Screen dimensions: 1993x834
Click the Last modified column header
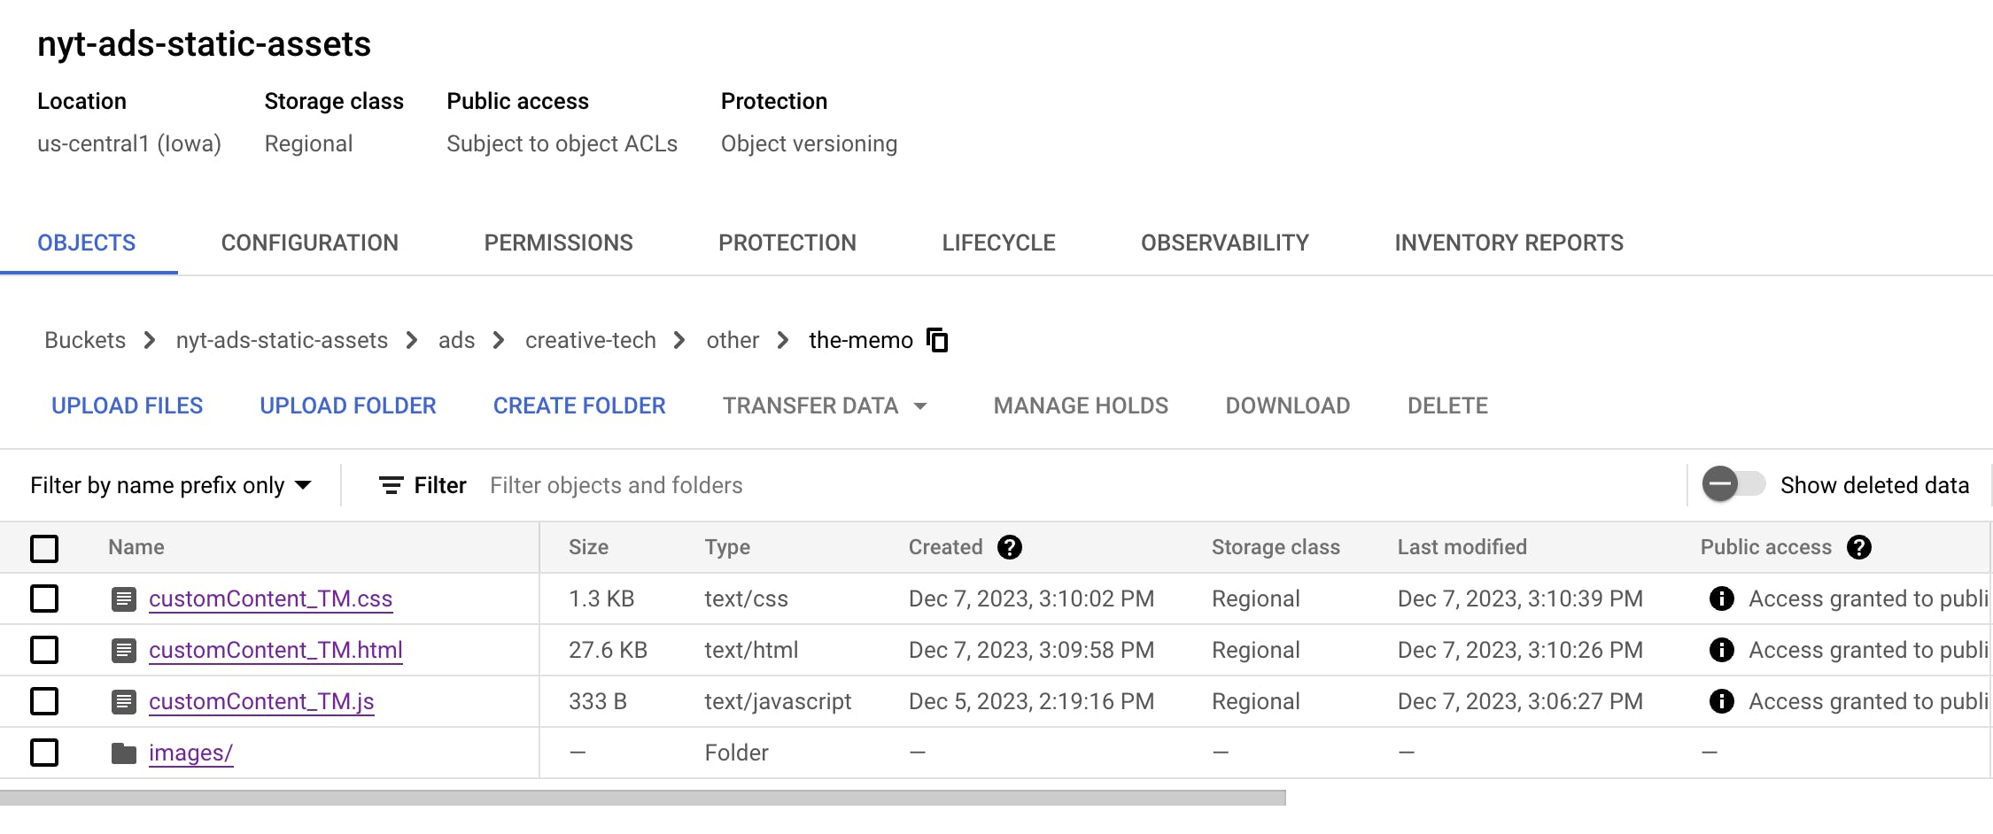coord(1462,547)
